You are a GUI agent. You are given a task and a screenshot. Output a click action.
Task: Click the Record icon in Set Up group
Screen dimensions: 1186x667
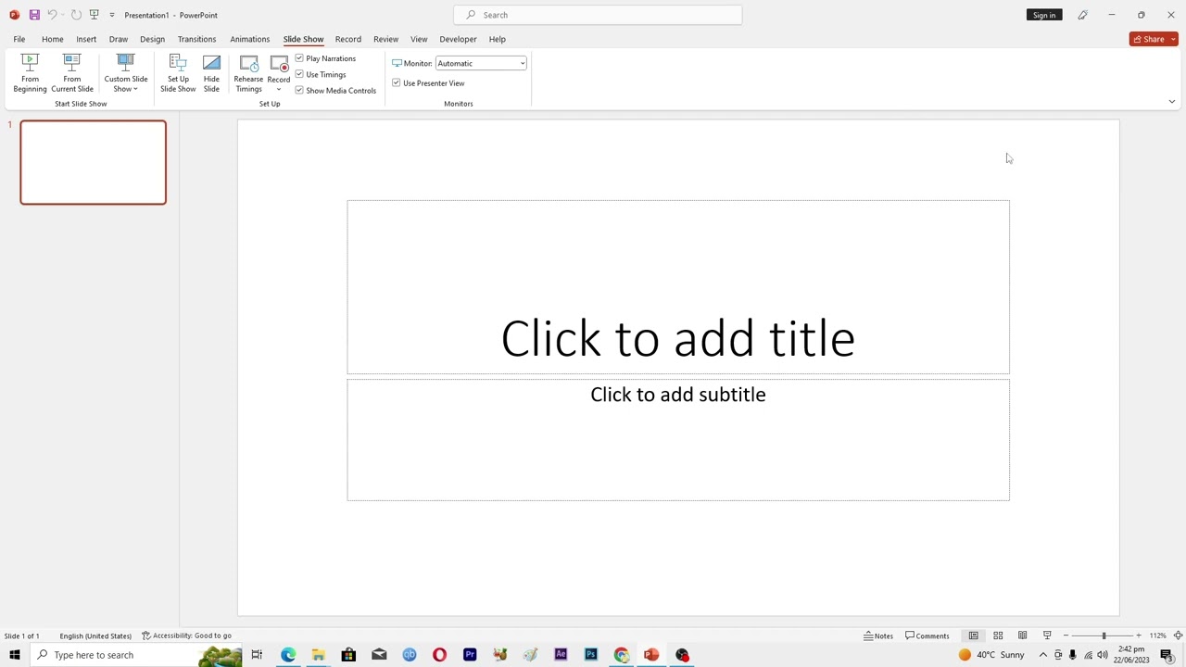click(x=279, y=65)
